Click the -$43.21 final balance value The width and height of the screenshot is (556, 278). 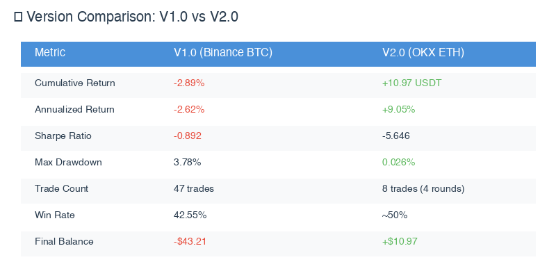point(190,242)
